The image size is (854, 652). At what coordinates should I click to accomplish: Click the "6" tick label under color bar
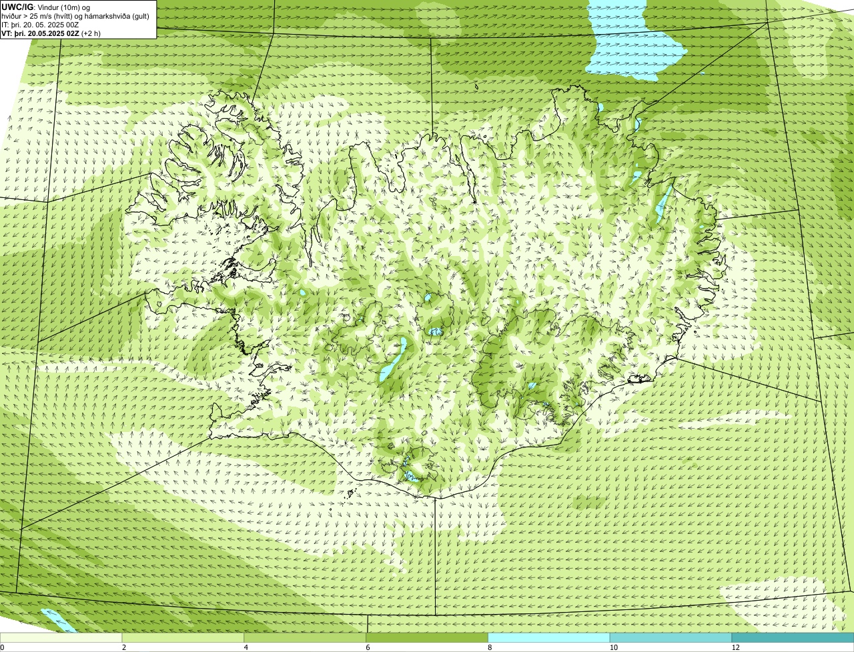click(x=368, y=647)
